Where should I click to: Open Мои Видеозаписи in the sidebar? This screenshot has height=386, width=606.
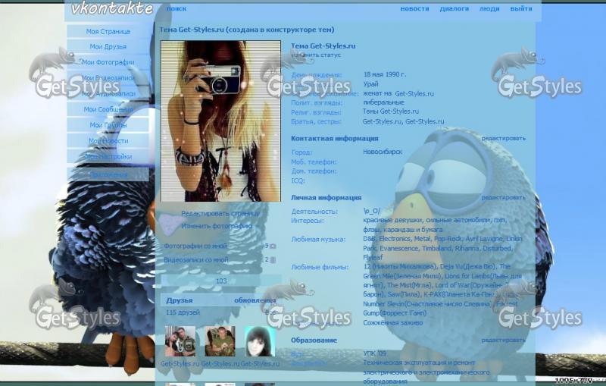108,78
